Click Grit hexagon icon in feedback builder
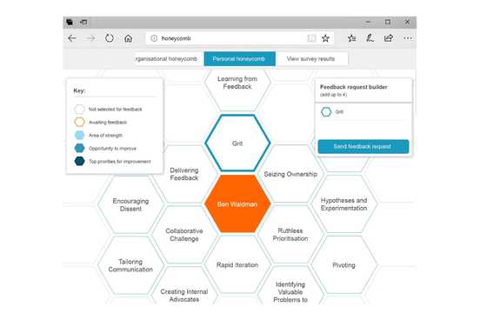Image resolution: width=480 pixels, height=320 pixels. pyautogui.click(x=326, y=112)
